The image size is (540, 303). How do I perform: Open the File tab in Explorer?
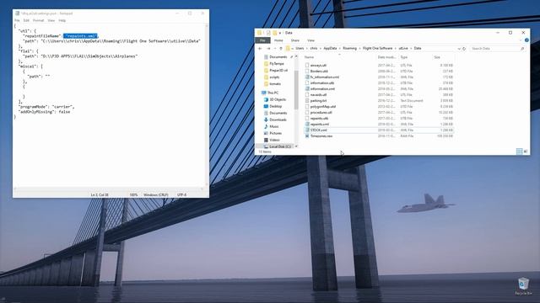(262, 40)
